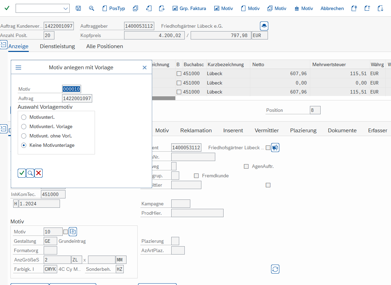Click the refresh icon at bottom right
The height and width of the screenshot is (285, 391).
pyautogui.click(x=275, y=269)
